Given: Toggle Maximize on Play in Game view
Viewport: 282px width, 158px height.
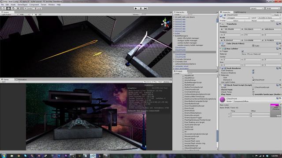Looking at the screenshot, I should pos(150,82).
